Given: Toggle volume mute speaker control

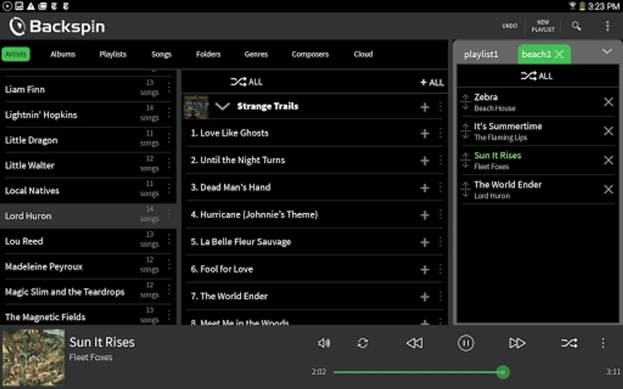Looking at the screenshot, I should (x=324, y=343).
